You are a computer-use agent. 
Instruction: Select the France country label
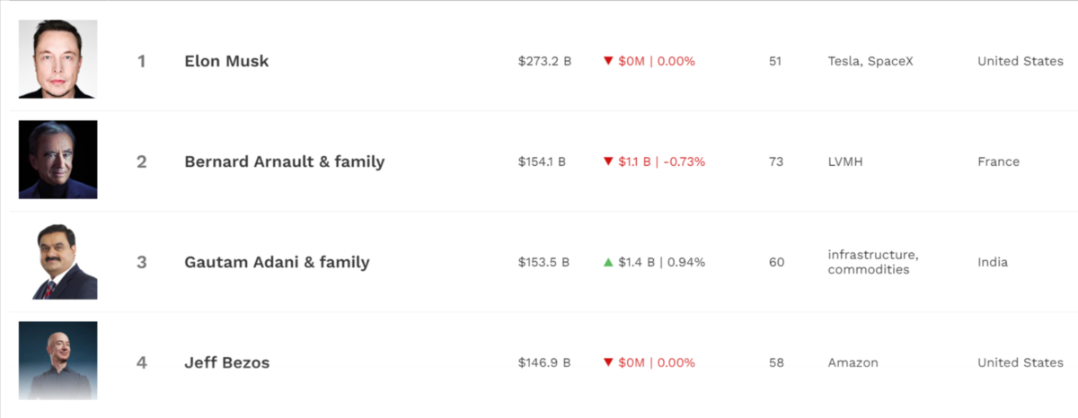click(998, 161)
